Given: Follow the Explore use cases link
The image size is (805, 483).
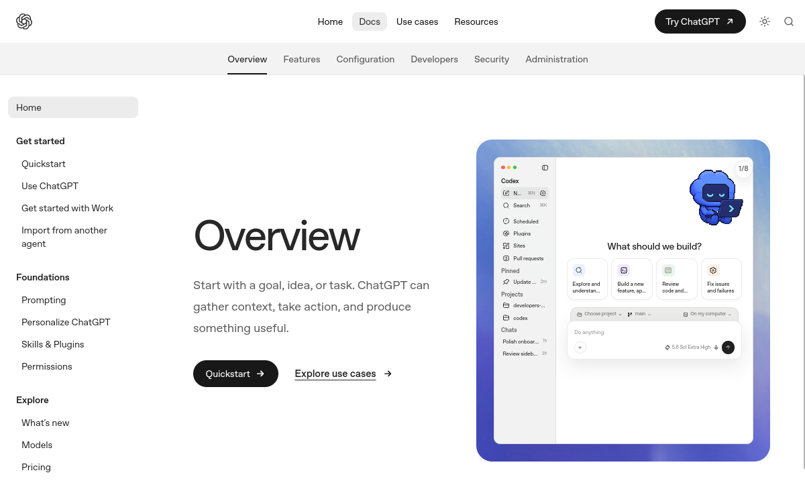Looking at the screenshot, I should (335, 374).
